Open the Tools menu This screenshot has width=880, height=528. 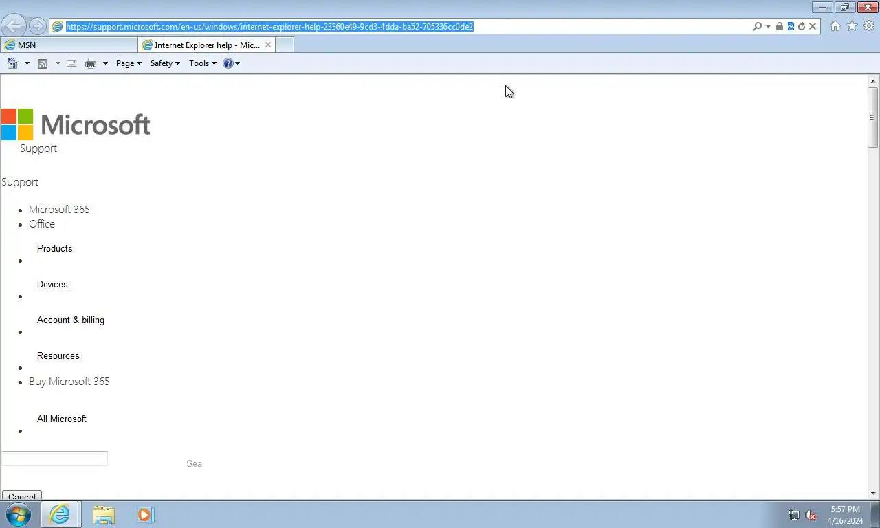pyautogui.click(x=203, y=63)
